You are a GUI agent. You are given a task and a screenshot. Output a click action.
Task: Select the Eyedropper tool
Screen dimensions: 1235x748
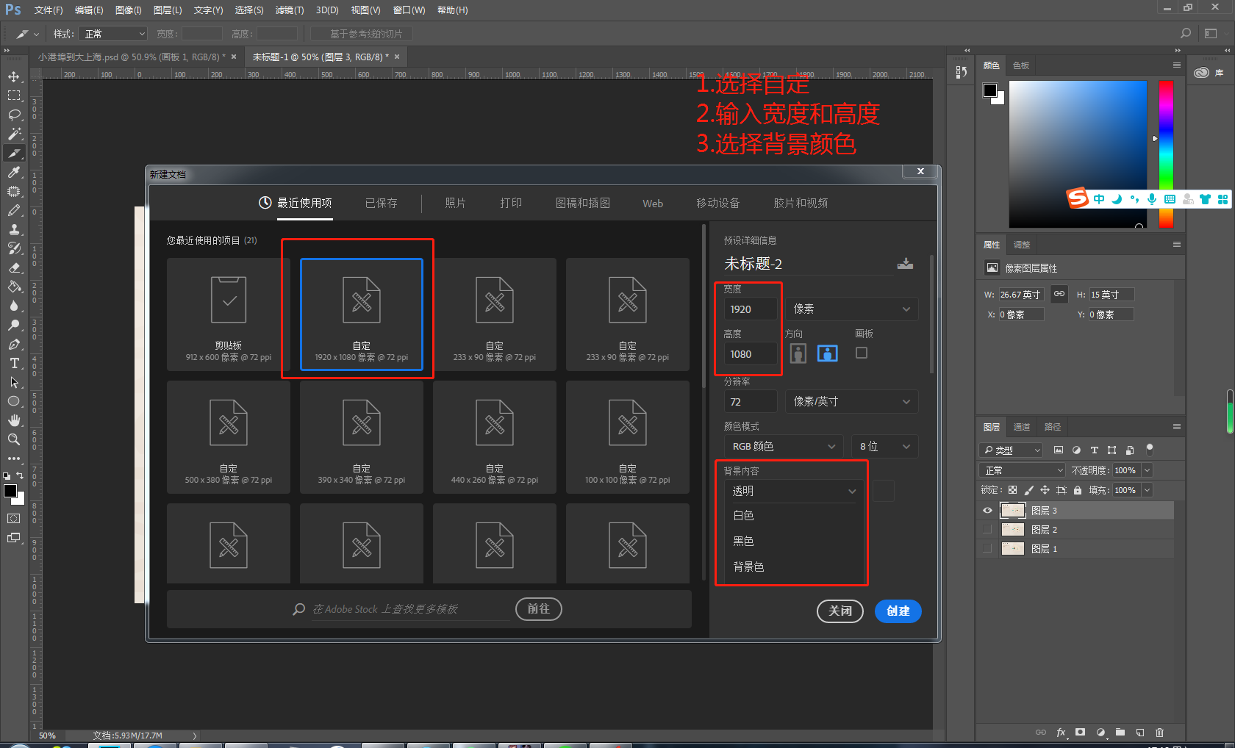click(x=14, y=172)
